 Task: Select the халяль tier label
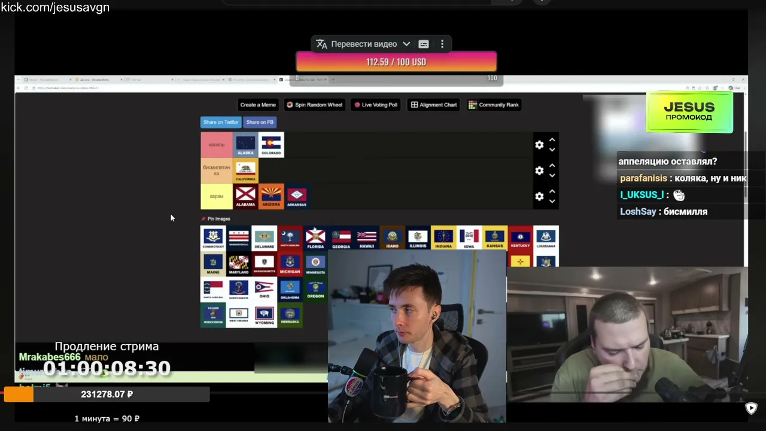217,145
